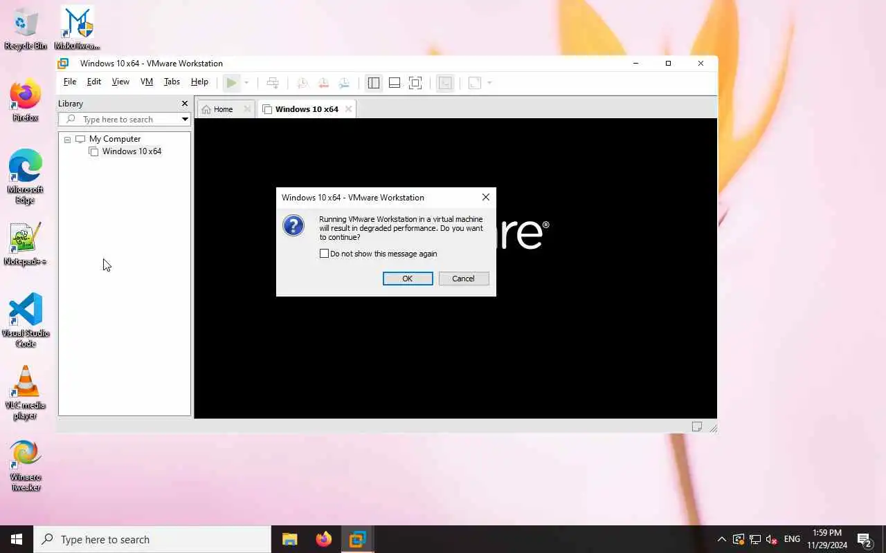This screenshot has height=553, width=886.
Task: Open the Tabs menu
Action: (172, 82)
